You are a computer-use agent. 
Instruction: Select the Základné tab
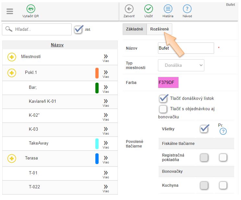tap(134, 29)
